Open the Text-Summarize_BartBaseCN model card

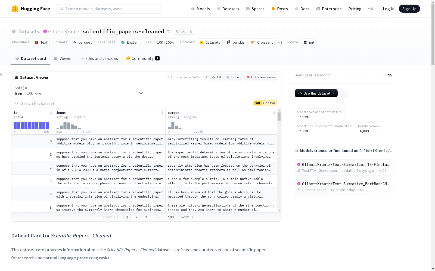[343, 187]
